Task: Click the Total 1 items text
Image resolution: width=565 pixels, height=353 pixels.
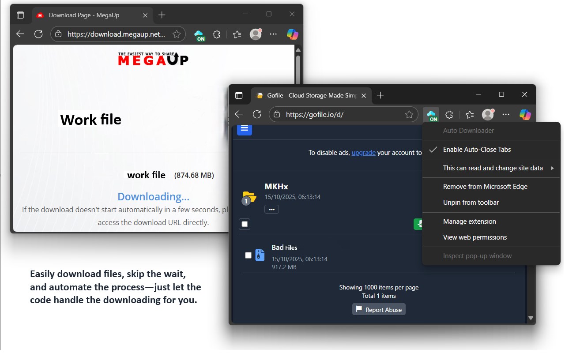Action: 379,296
